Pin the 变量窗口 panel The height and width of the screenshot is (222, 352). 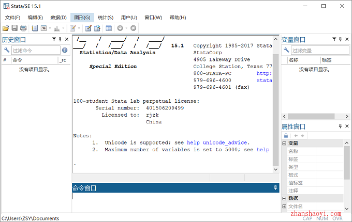340,39
